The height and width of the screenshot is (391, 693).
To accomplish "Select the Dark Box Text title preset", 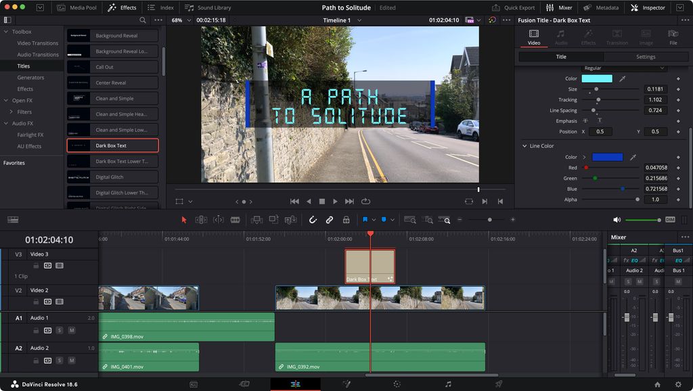I will coord(112,145).
